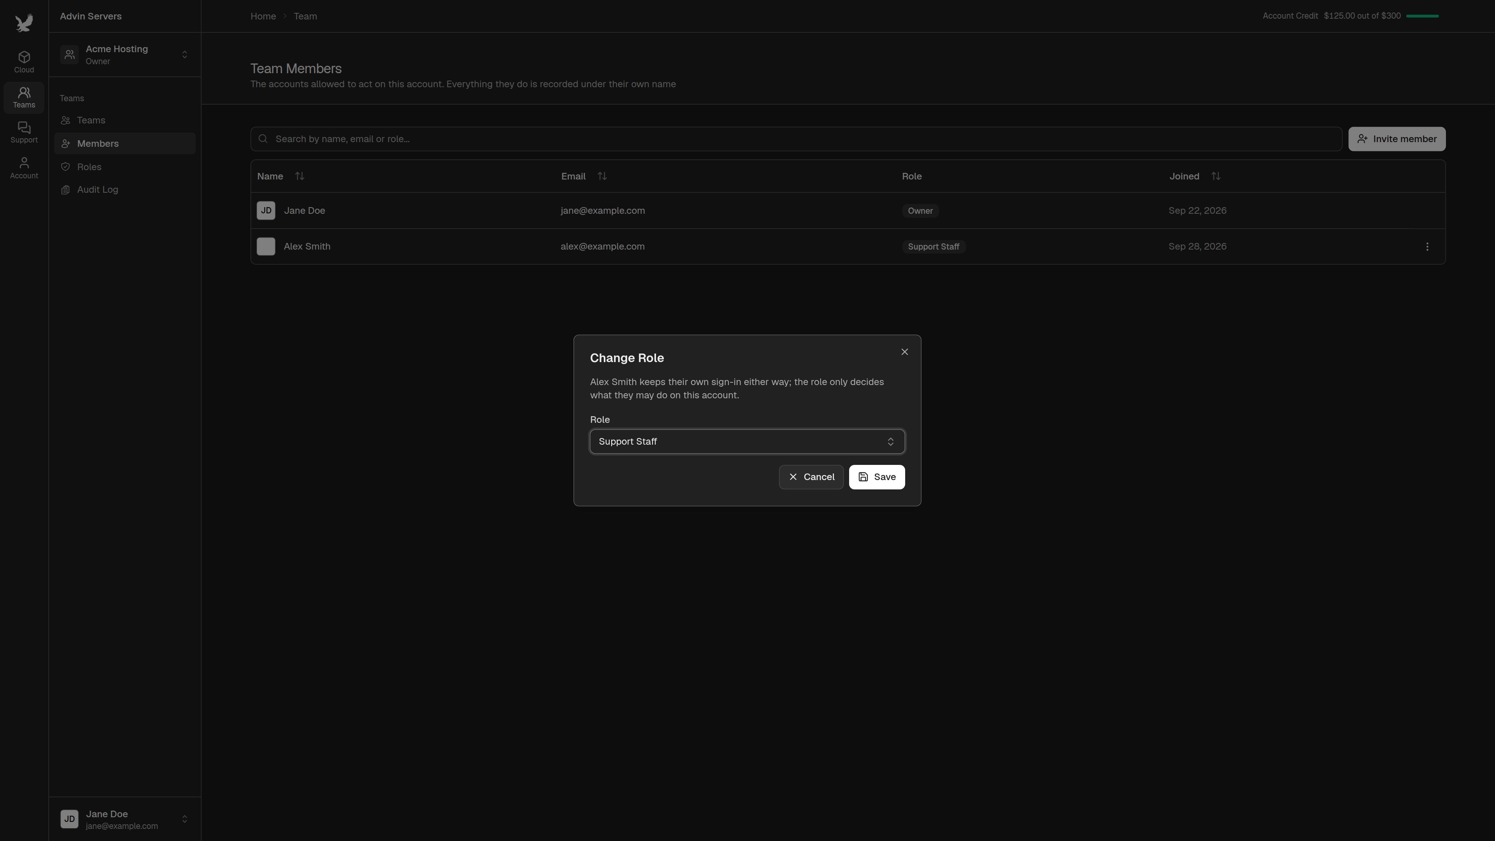
Task: Go to Teams in the sidebar list
Action: 125,120
